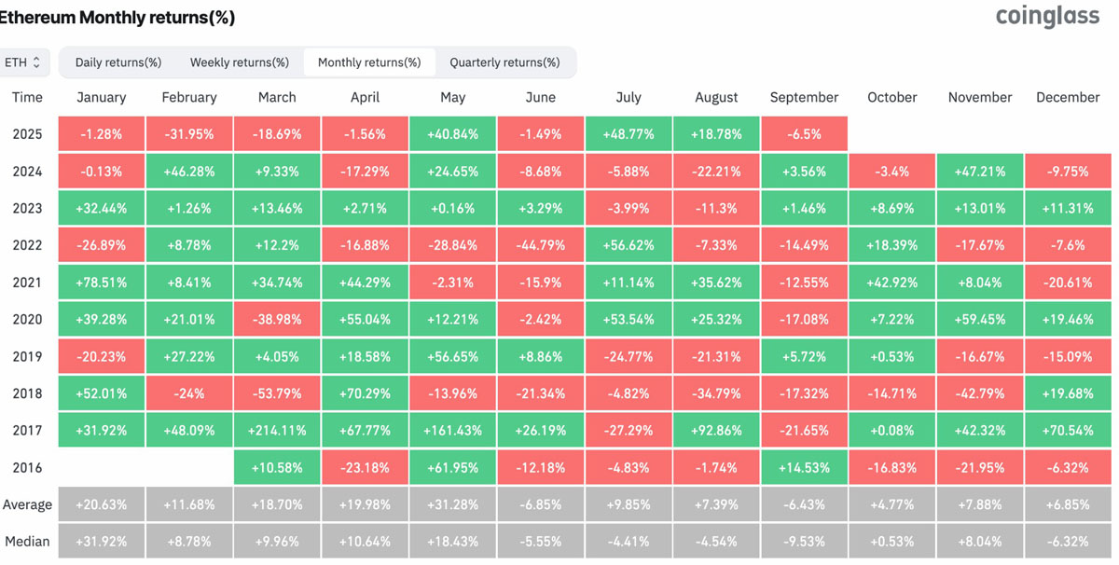Screen dimensions: 1119x565
Task: Click the 2016 row label
Action: [27, 468]
